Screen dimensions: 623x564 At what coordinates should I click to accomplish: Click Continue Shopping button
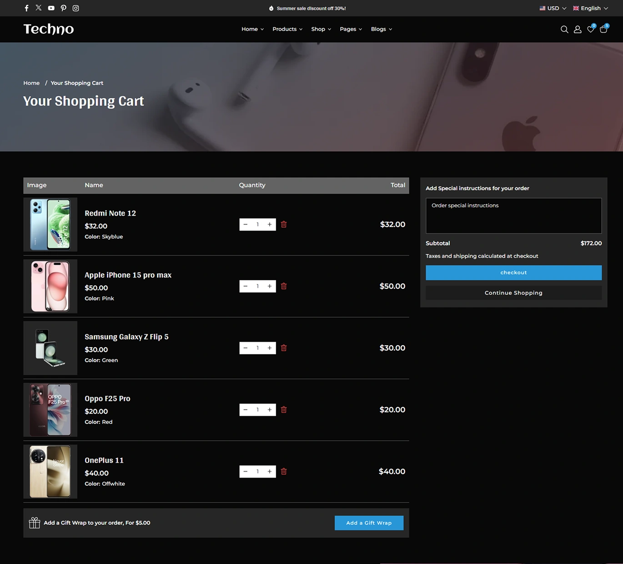pyautogui.click(x=513, y=293)
